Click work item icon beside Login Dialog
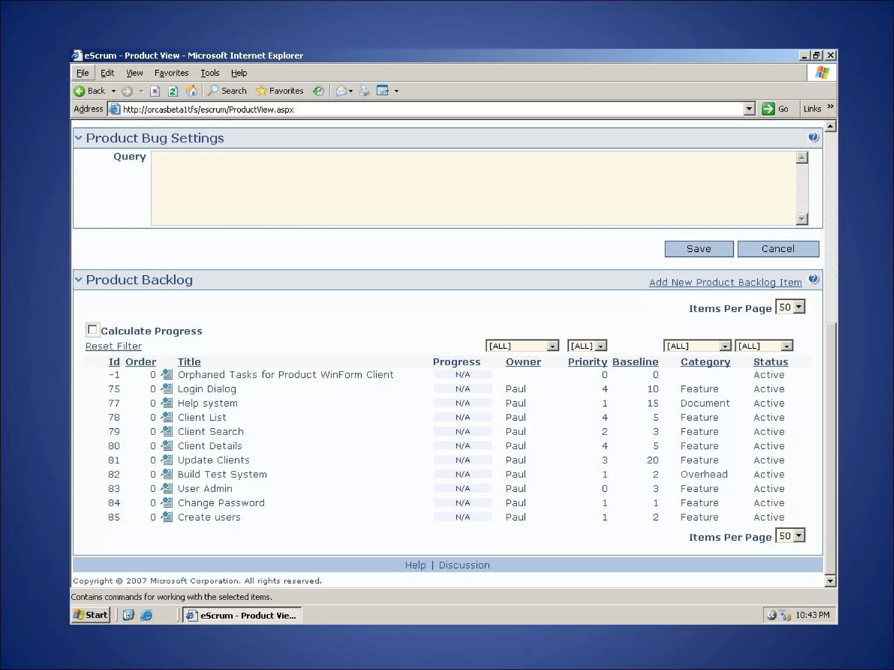 click(x=167, y=388)
